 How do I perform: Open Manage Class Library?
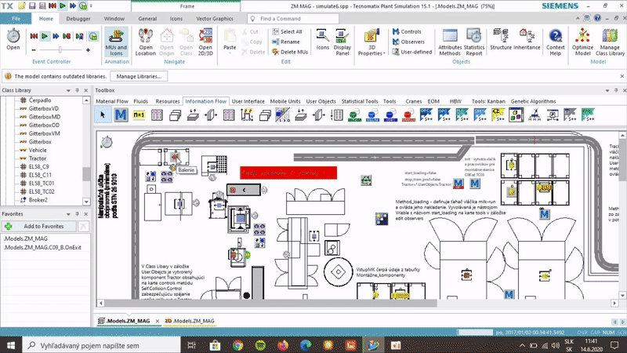click(x=610, y=42)
